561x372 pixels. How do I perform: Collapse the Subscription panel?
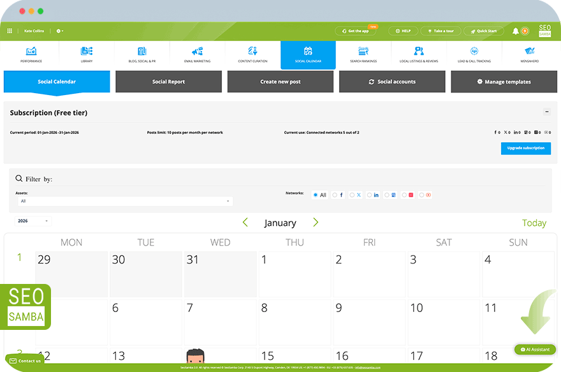[x=546, y=112]
